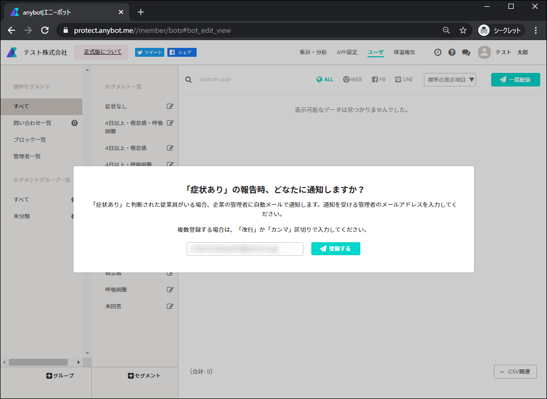This screenshot has height=399, width=547.
Task: Edit the 症状なし segment with pencil icon
Action: [169, 106]
